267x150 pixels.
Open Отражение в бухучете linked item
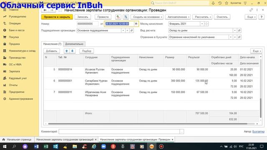point(239,37)
